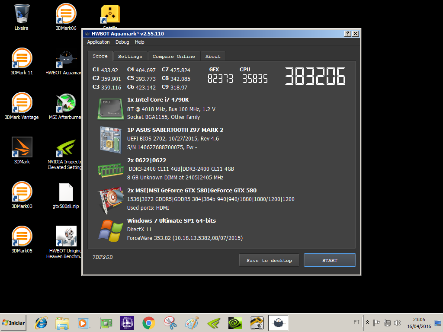Click the Windows 7 Ultimate SP1 64-bits heading

[x=171, y=221]
